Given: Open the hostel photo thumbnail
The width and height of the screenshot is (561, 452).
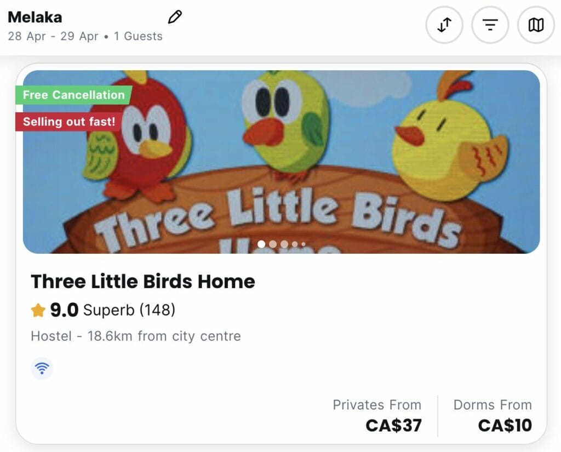Looking at the screenshot, I should click(x=281, y=162).
